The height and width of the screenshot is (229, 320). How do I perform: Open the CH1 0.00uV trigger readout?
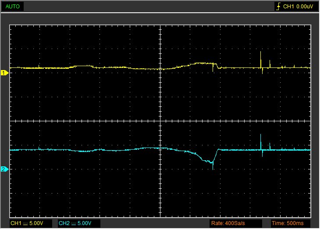coord(298,7)
